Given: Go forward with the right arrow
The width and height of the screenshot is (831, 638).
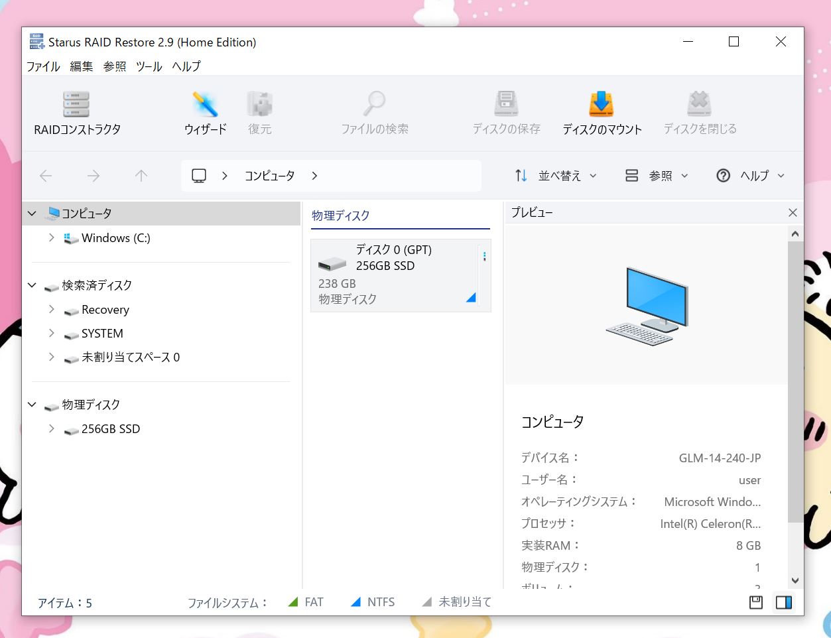Looking at the screenshot, I should (94, 176).
